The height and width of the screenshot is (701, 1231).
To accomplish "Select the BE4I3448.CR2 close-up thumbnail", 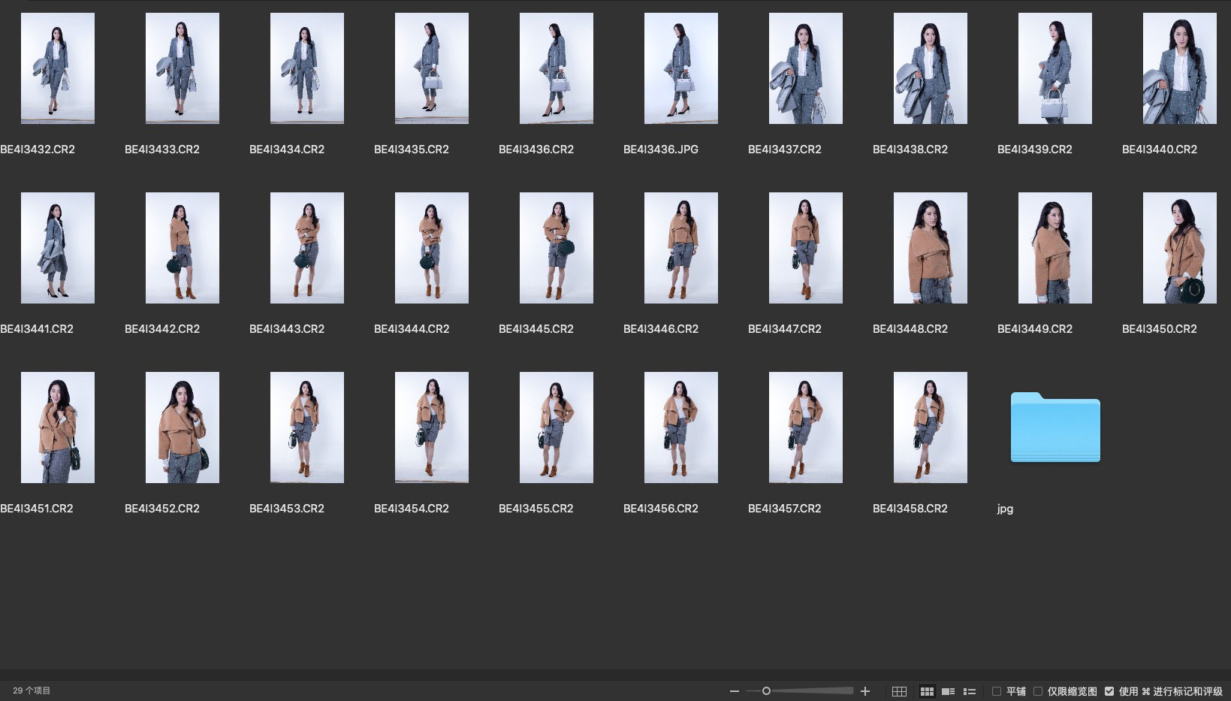I will [930, 248].
